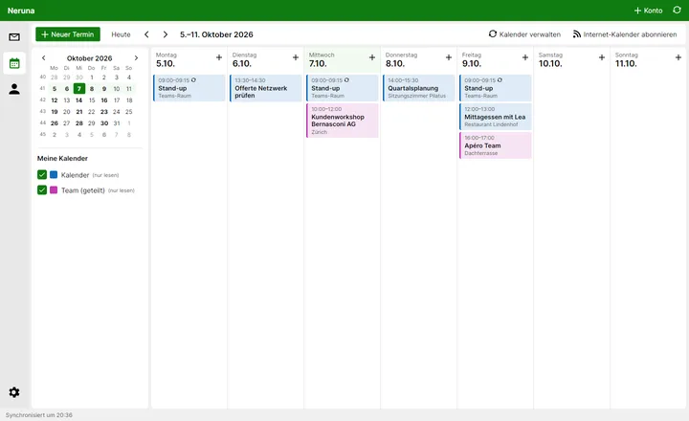
Task: Open Quartalsplanung event
Action: [419, 88]
